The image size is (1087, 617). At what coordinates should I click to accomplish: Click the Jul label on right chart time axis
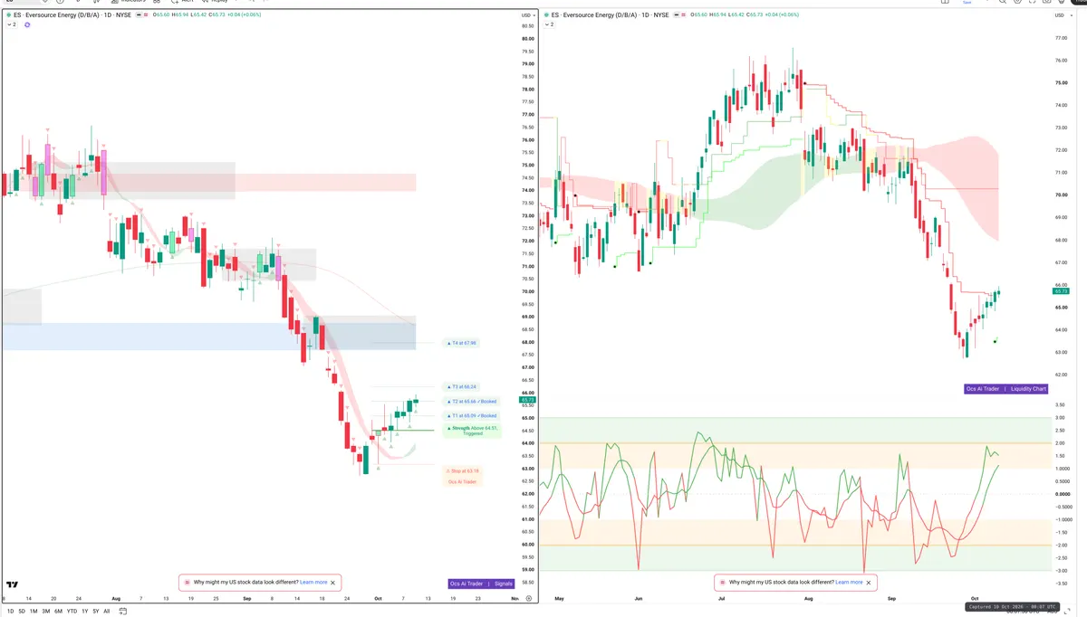pos(721,598)
